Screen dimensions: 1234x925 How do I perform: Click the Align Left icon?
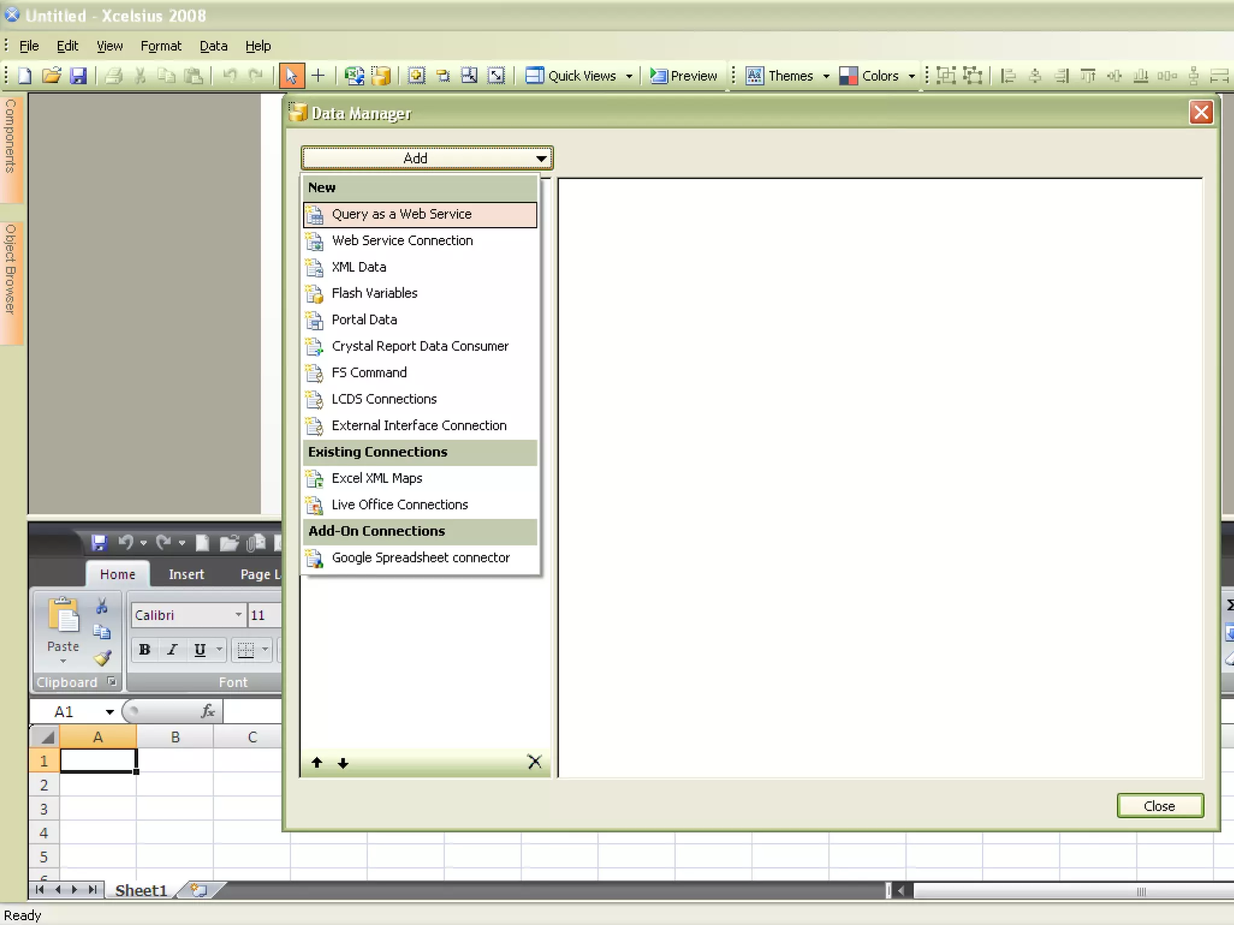point(1008,76)
